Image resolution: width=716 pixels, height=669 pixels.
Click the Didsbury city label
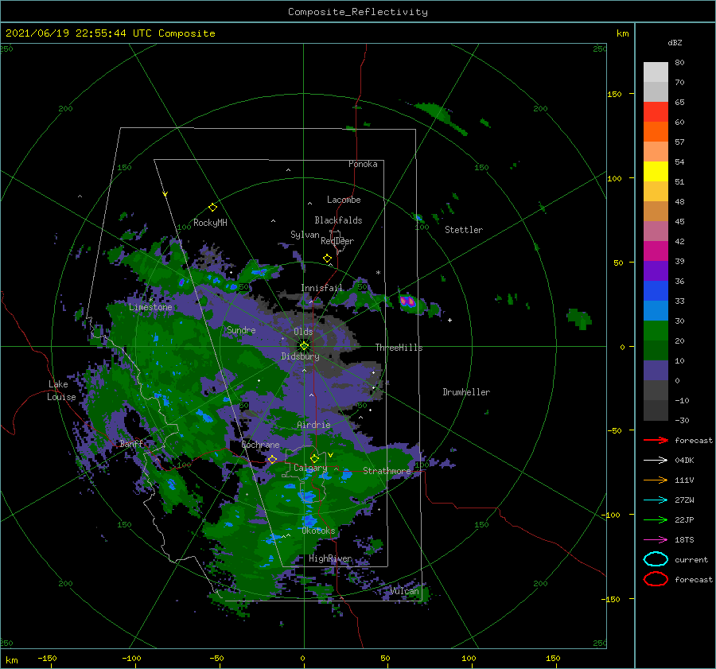pos(300,356)
